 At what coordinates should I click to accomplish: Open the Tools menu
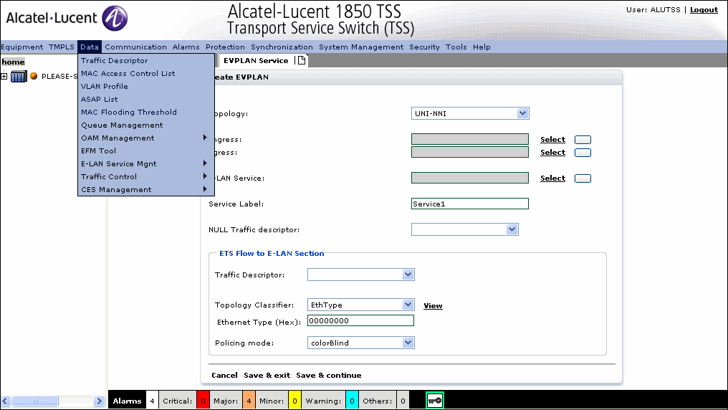(456, 47)
